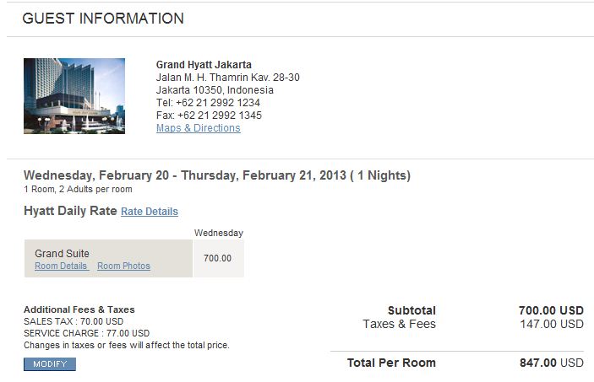Click the Guest Information heading
The height and width of the screenshot is (382, 594).
(103, 19)
